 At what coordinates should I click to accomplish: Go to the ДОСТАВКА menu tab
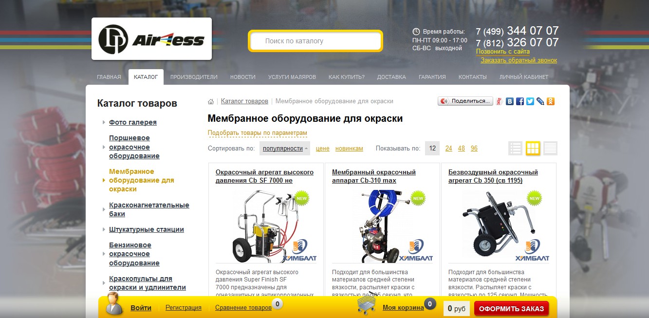click(391, 77)
